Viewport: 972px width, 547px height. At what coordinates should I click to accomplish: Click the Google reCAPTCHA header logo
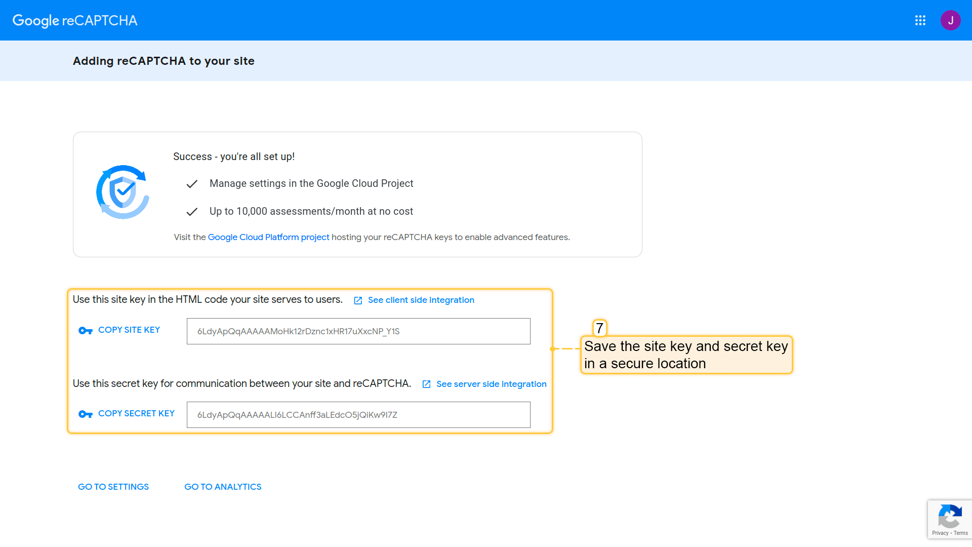tap(75, 20)
